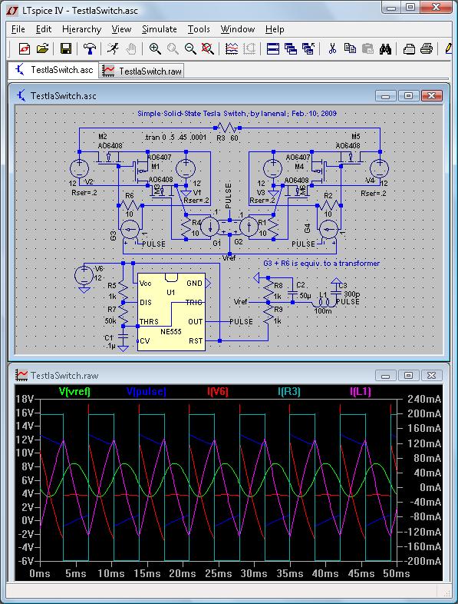Screen dimensions: 458x604
Task: Open the Help menu
Action: click(x=275, y=29)
